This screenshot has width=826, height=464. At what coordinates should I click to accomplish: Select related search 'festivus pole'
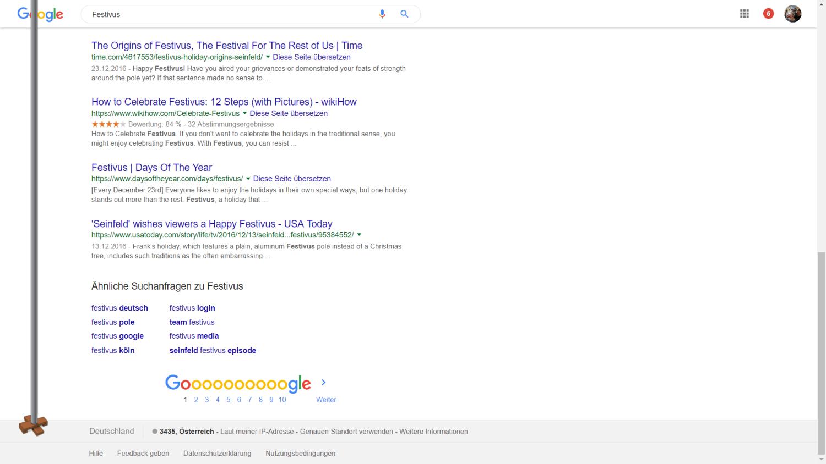113,322
